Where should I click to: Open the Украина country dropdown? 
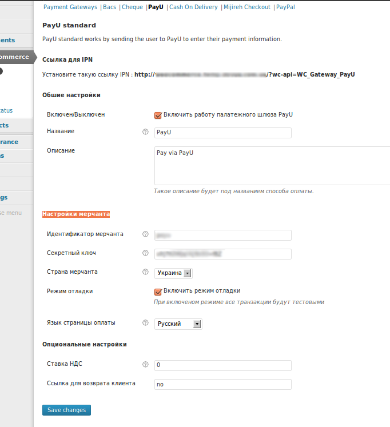coord(173,273)
